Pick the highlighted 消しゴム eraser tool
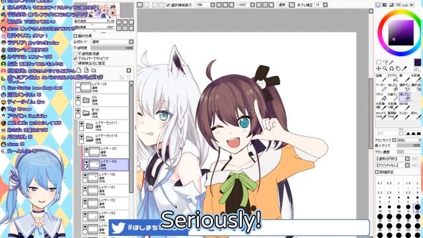Screen dimensions: 423x238 (404, 97)
